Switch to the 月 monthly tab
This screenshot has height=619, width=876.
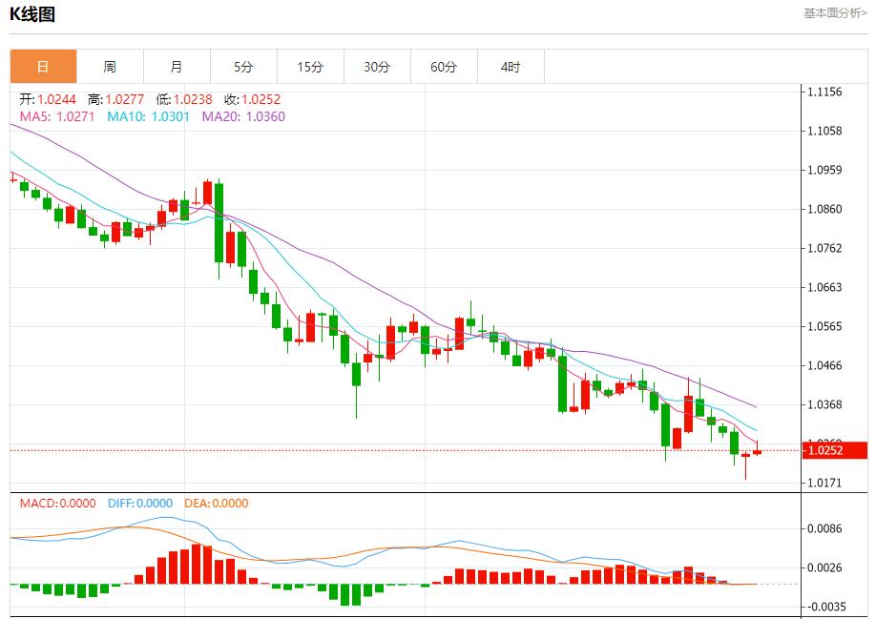click(x=177, y=67)
